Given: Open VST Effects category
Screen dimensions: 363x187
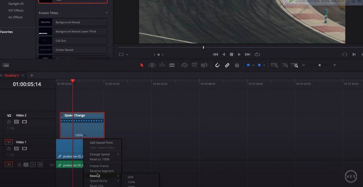Looking at the screenshot, I should pyautogui.click(x=16, y=11).
